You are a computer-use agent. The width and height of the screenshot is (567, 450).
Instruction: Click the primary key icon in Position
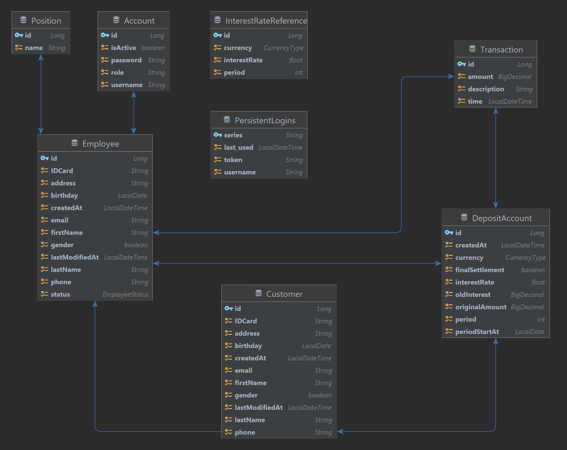click(x=19, y=35)
